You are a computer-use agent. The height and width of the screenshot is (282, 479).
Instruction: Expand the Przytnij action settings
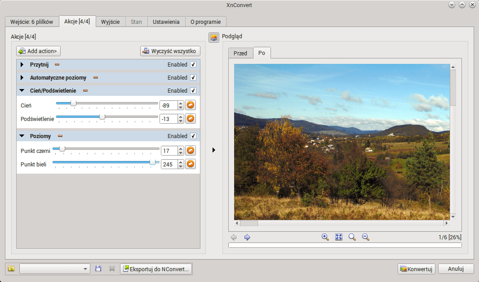(x=22, y=64)
